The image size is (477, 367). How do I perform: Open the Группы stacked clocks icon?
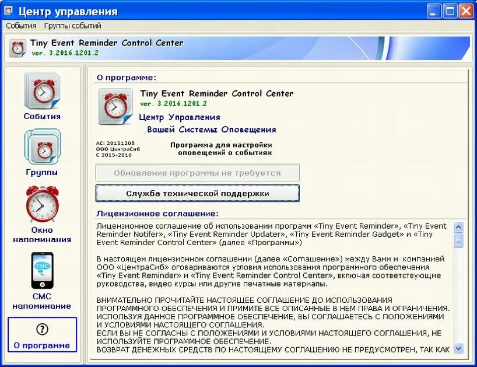click(x=43, y=147)
